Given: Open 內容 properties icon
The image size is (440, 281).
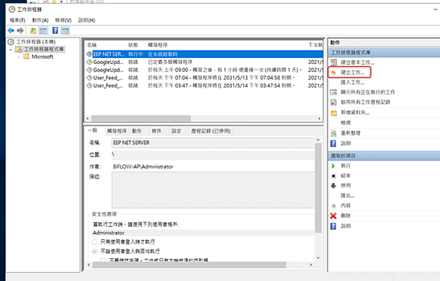Looking at the screenshot, I should pyautogui.click(x=333, y=205).
